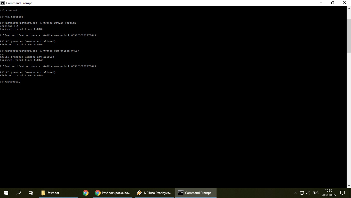The image size is (351, 198).
Task: Open the network status tray icon
Action: pyautogui.click(x=301, y=193)
